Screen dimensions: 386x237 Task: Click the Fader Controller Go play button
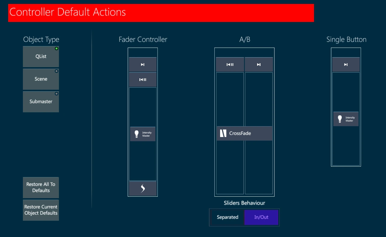tap(143, 64)
